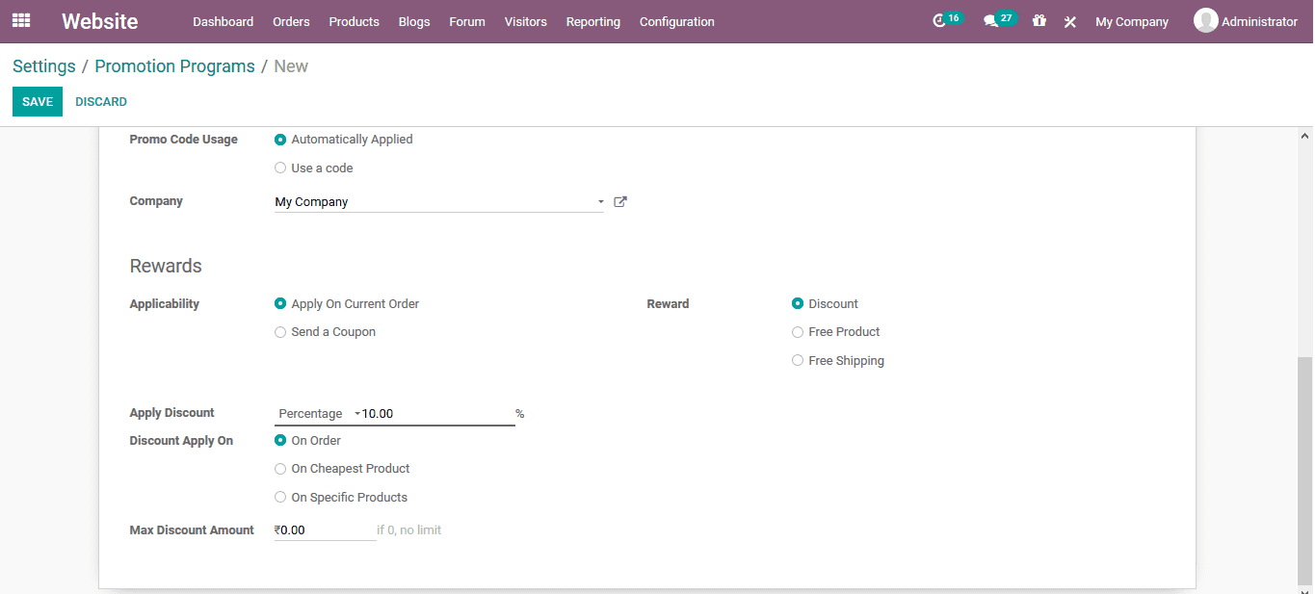Select the Use a code option
1315x594 pixels.
pos(279,167)
